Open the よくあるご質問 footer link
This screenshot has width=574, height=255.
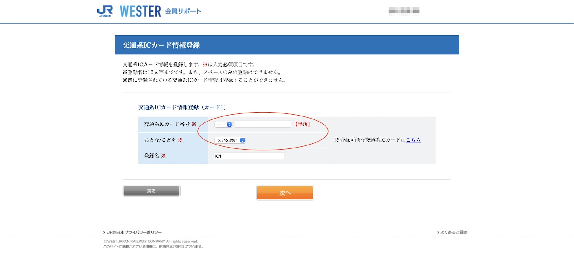point(454,232)
